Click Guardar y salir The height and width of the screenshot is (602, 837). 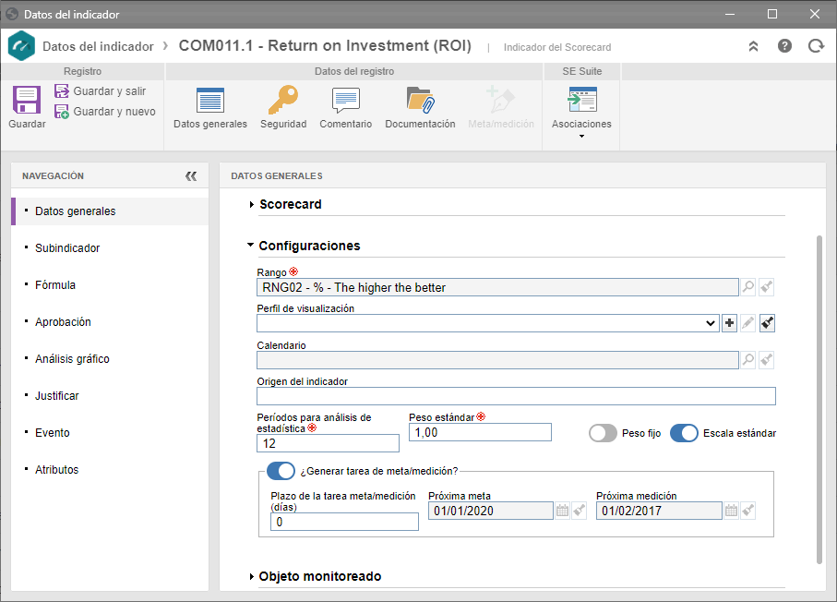pyautogui.click(x=100, y=91)
